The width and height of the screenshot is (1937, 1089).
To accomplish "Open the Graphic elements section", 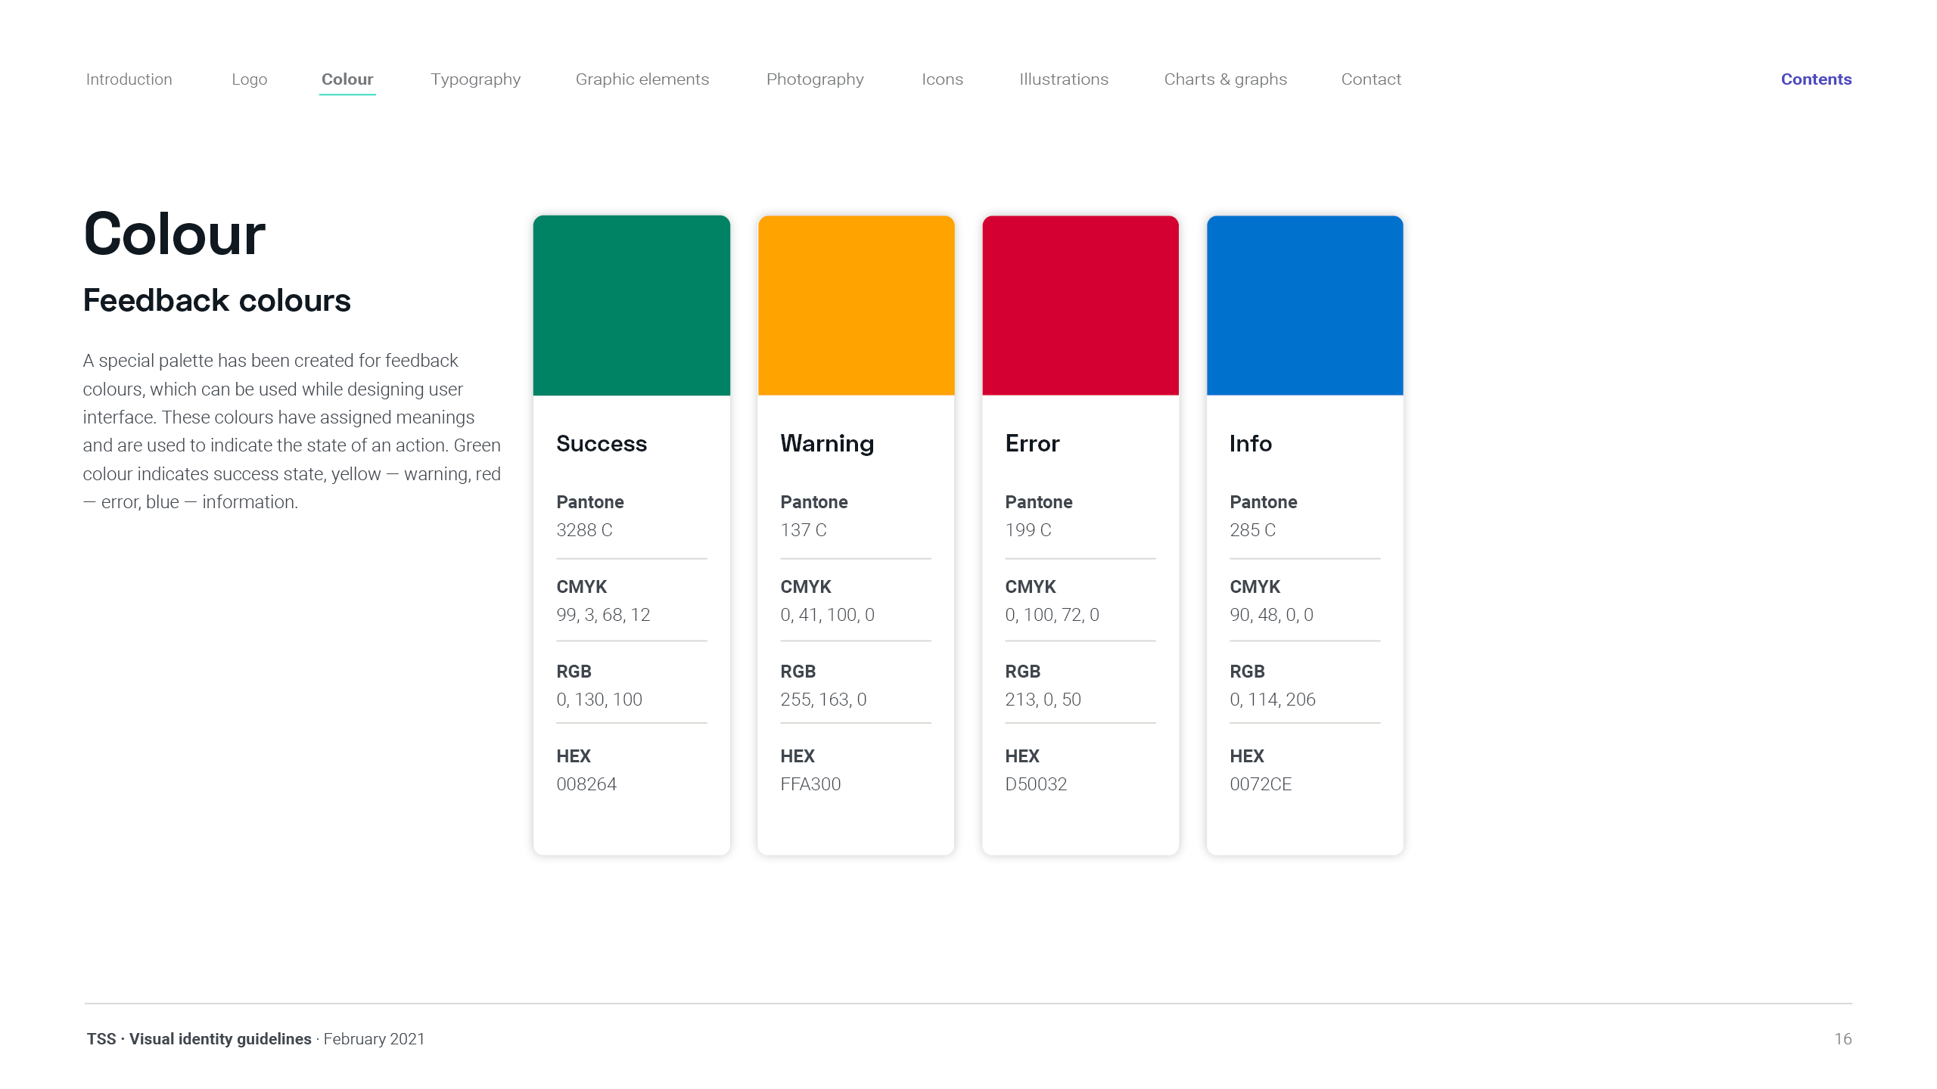I will [642, 79].
